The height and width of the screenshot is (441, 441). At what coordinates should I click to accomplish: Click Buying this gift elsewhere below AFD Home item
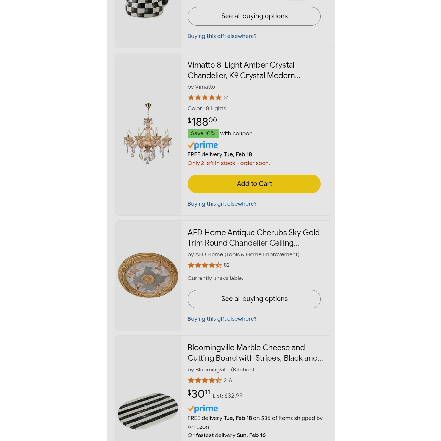pos(222,319)
